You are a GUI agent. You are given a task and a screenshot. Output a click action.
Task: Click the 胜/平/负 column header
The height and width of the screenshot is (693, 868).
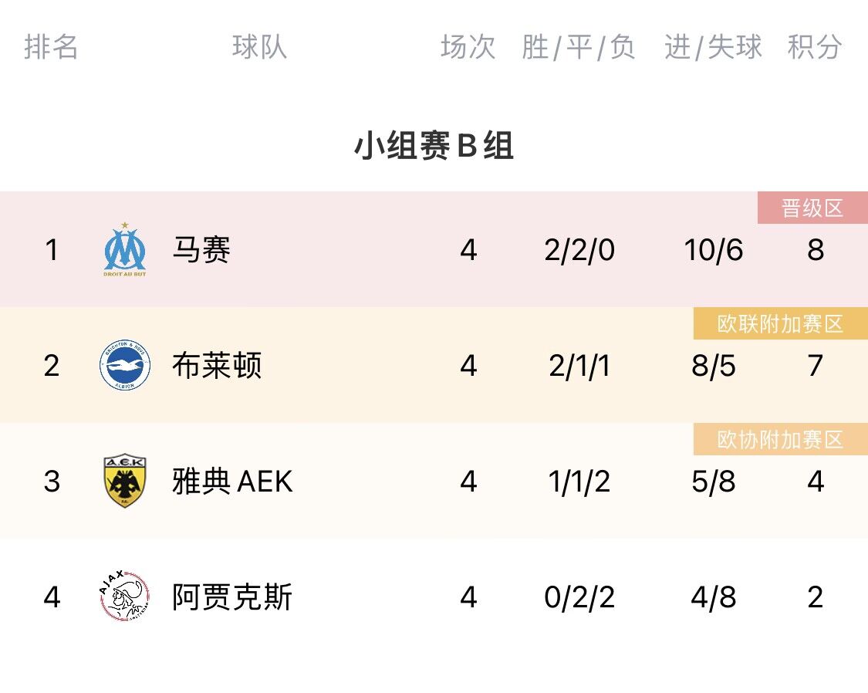(x=579, y=47)
